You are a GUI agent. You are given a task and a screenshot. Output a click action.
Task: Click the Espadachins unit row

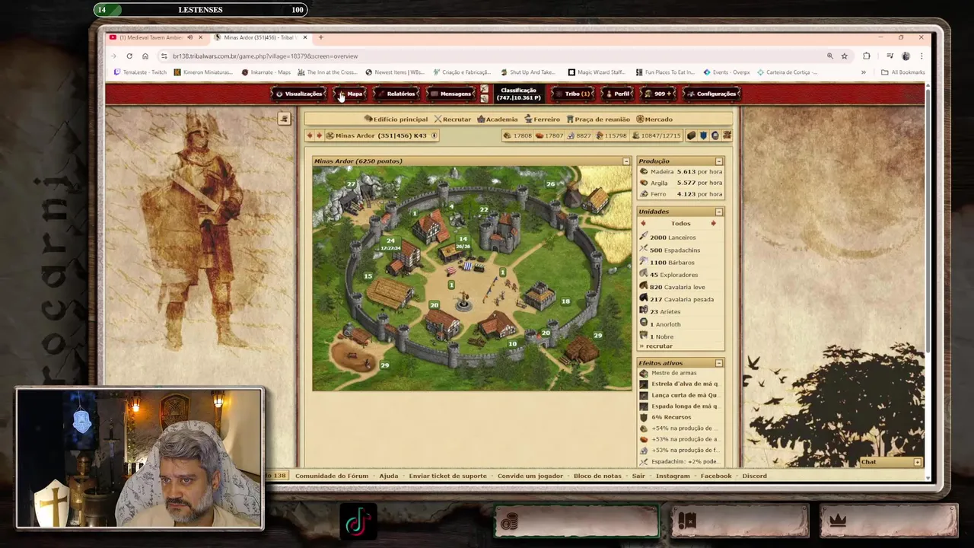[x=680, y=250]
